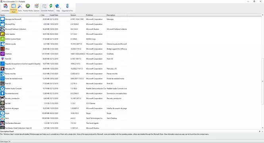Sort list by Version column

pyautogui.click(x=78, y=15)
